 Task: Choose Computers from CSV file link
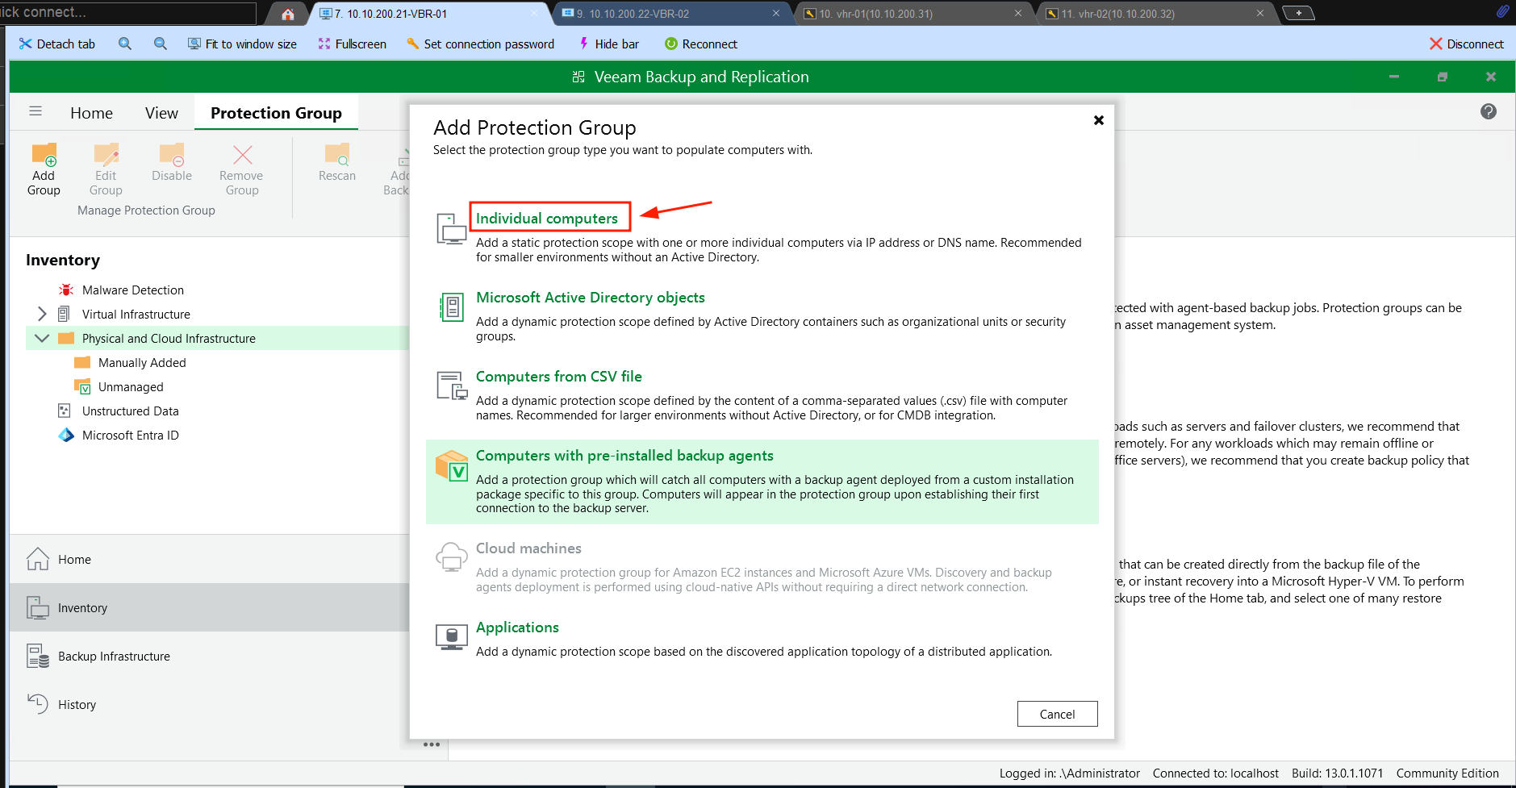pyautogui.click(x=559, y=377)
